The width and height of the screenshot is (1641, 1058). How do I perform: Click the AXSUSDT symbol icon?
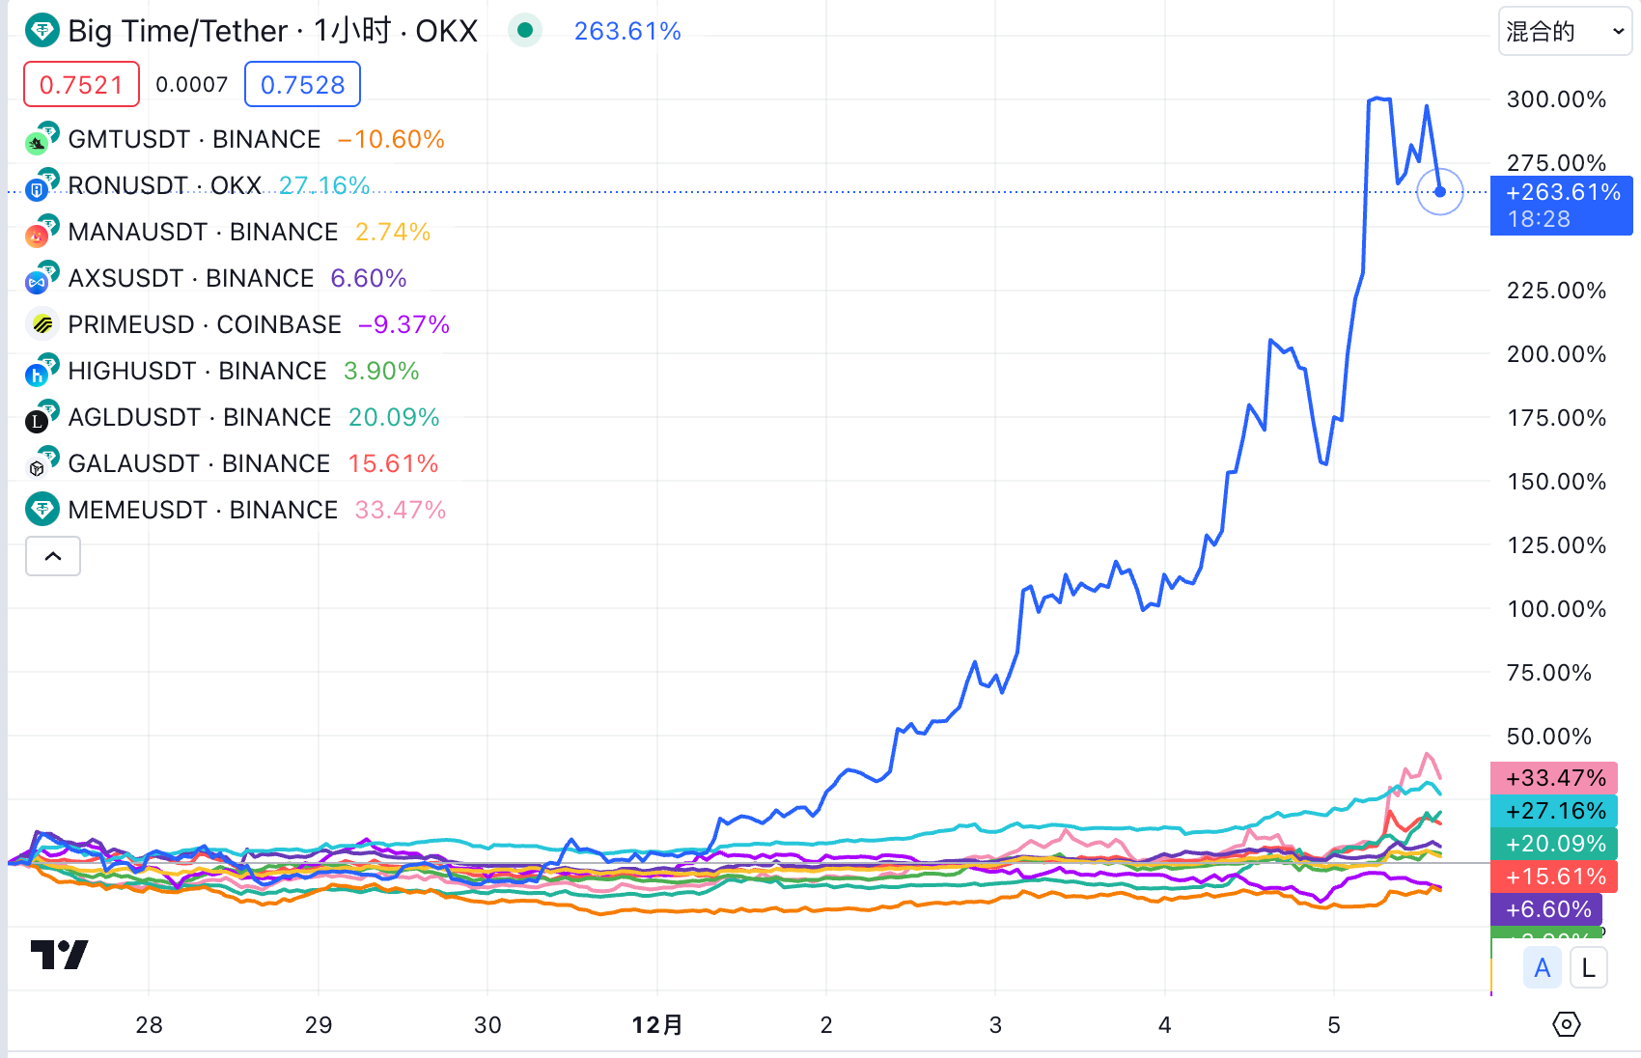42,279
